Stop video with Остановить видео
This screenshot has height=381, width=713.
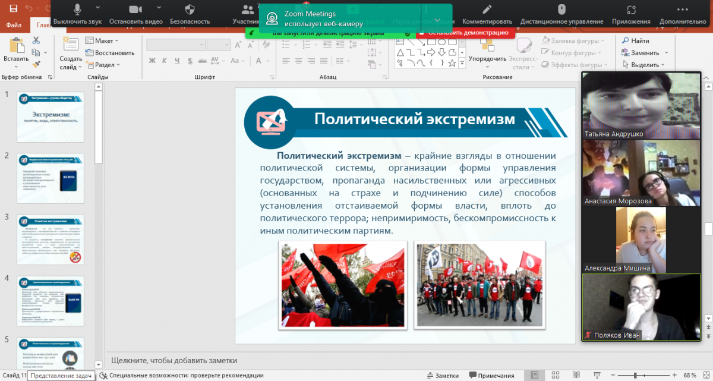point(135,14)
